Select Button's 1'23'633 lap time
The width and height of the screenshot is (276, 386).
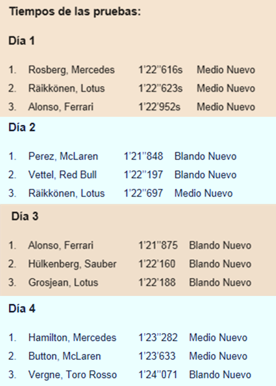(157, 356)
